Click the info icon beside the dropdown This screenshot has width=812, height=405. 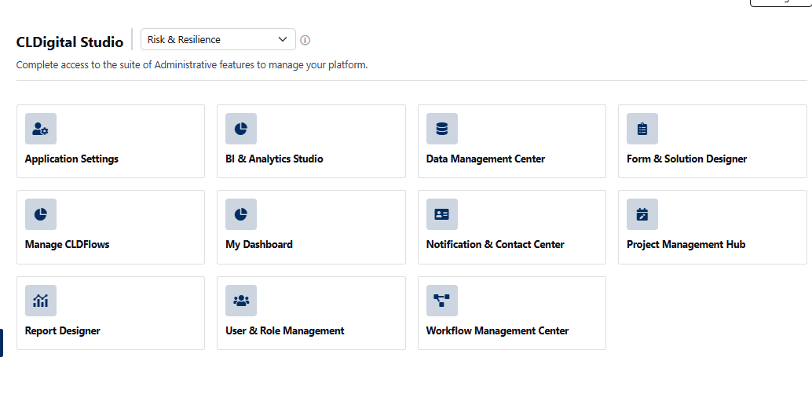pyautogui.click(x=305, y=40)
